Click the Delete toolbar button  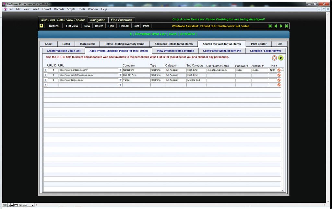[x=99, y=26]
